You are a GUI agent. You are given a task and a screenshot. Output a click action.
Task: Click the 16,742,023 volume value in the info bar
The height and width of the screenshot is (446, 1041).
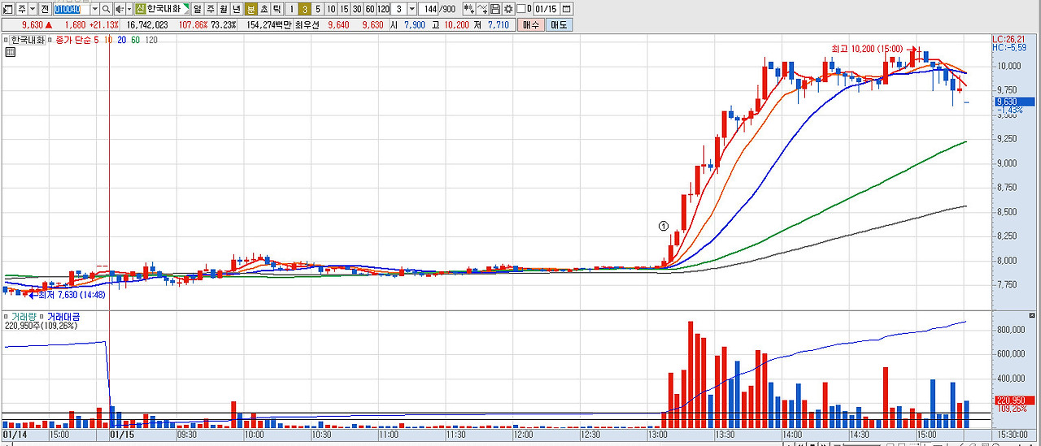147,25
